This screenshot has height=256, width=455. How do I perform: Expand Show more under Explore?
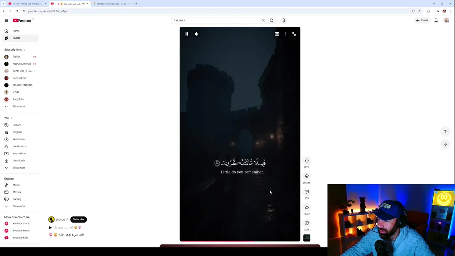(20, 206)
